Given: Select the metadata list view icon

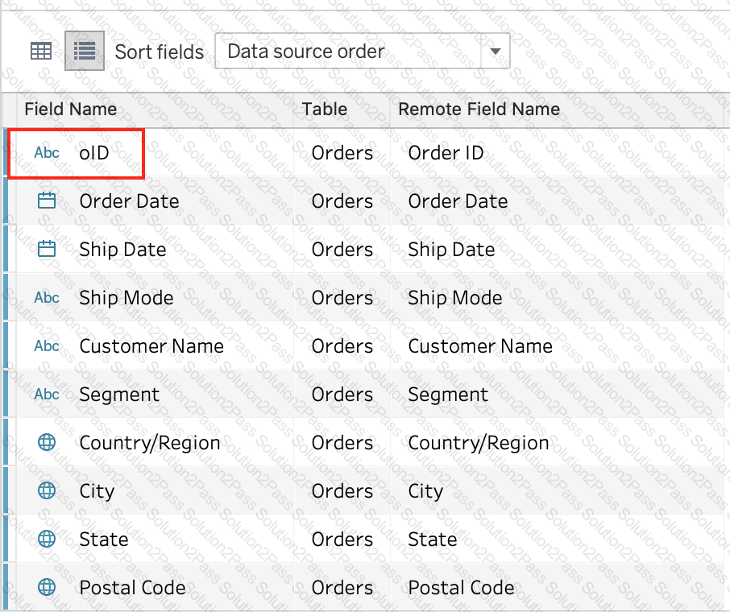Looking at the screenshot, I should click(85, 52).
